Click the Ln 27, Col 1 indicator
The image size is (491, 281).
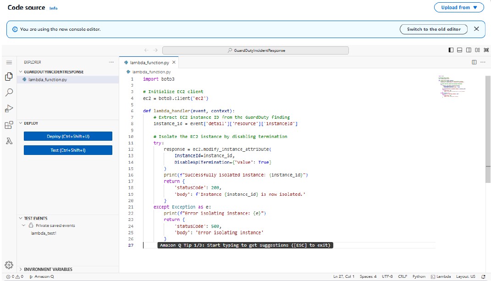tap(344, 276)
